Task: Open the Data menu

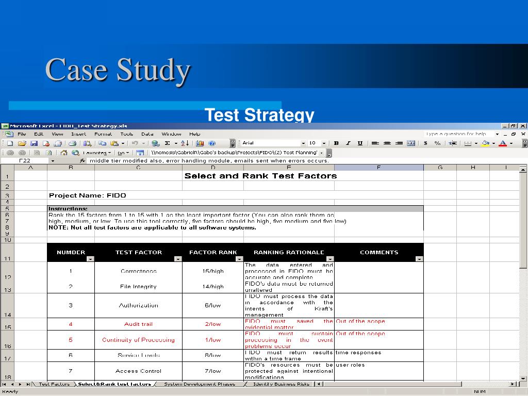Action: 147,134
